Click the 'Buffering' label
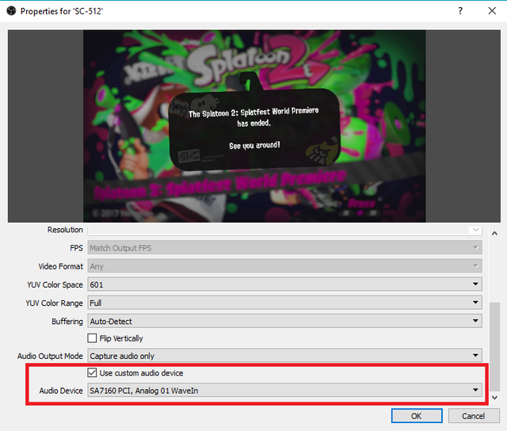 [67, 322]
